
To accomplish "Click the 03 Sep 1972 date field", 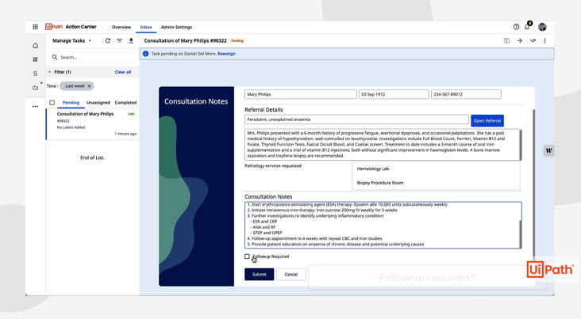I will pos(394,94).
